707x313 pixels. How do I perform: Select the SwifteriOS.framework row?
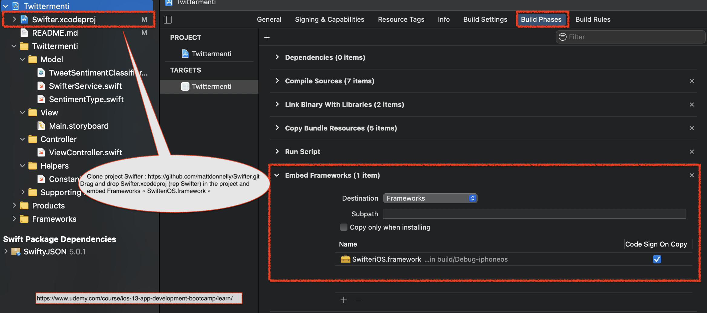click(x=514, y=259)
